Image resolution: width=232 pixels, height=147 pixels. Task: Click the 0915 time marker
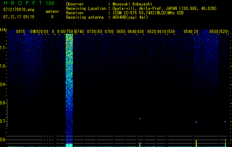click(x=21, y=32)
